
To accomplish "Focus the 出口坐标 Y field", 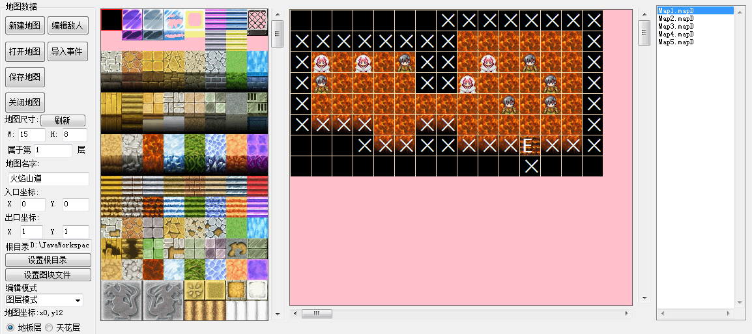I will 76,232.
